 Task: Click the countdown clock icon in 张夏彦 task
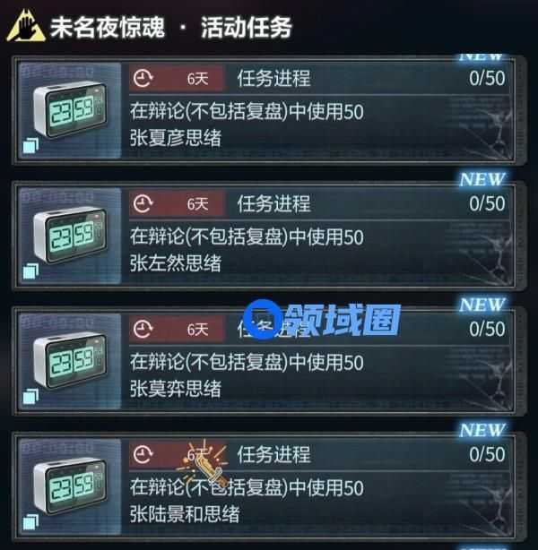pos(143,78)
